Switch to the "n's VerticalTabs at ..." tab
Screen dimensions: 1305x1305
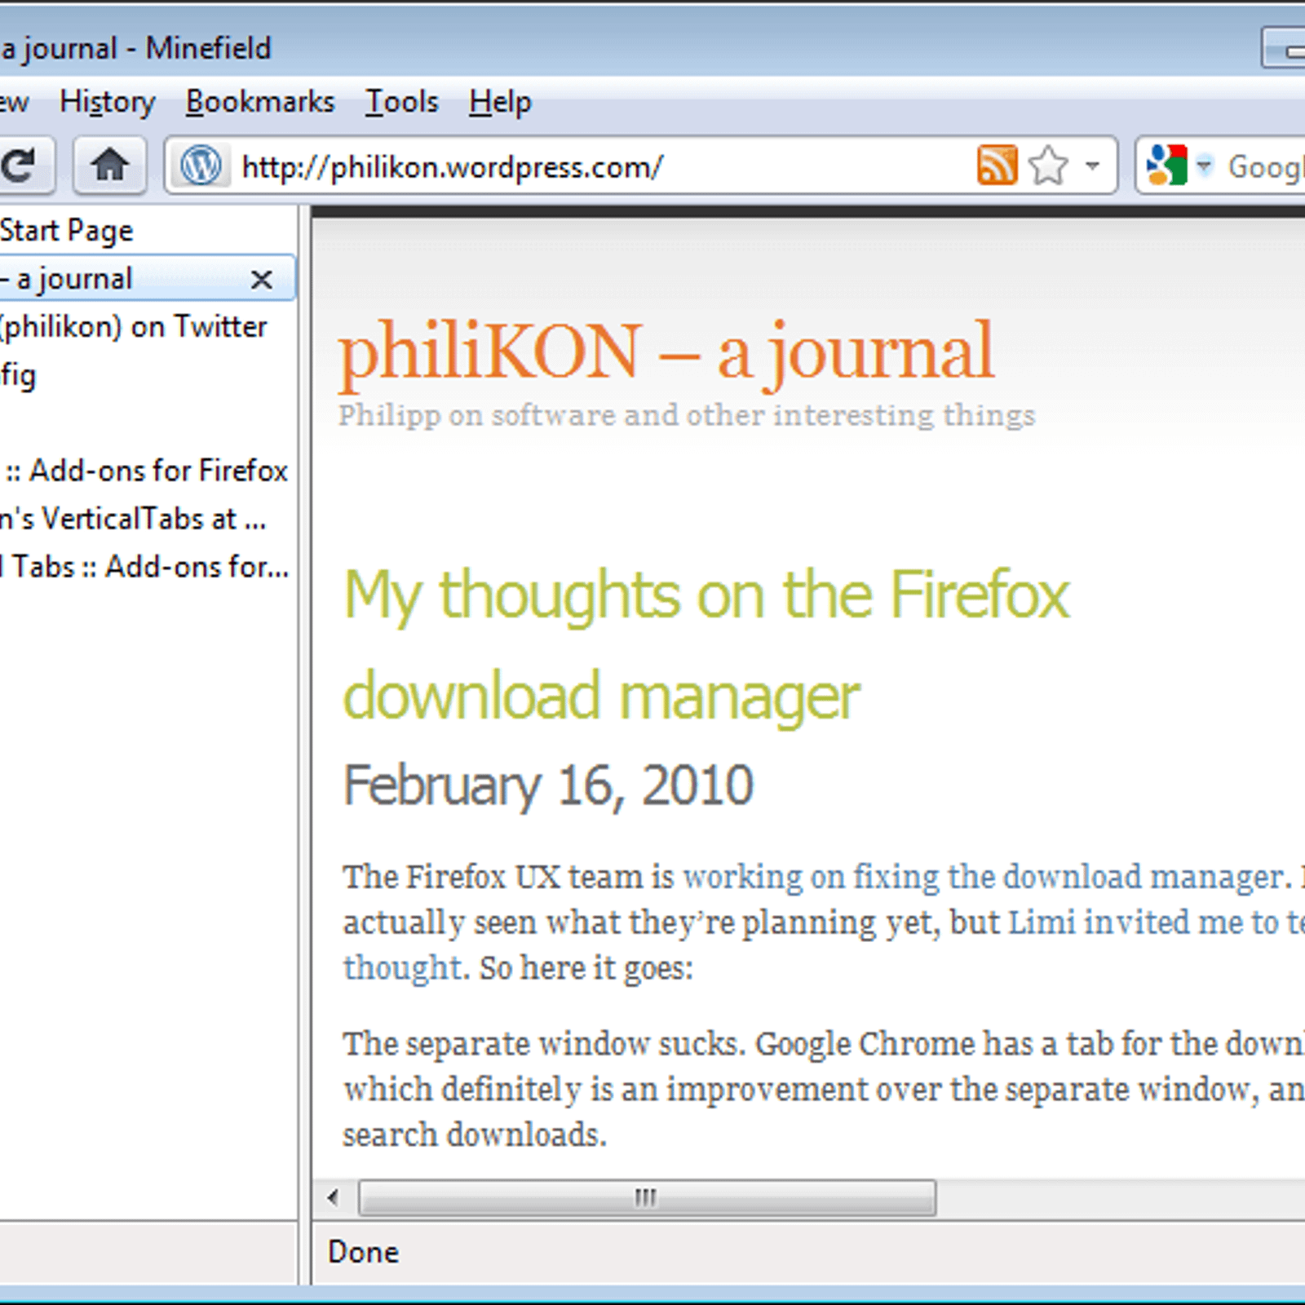(x=147, y=519)
